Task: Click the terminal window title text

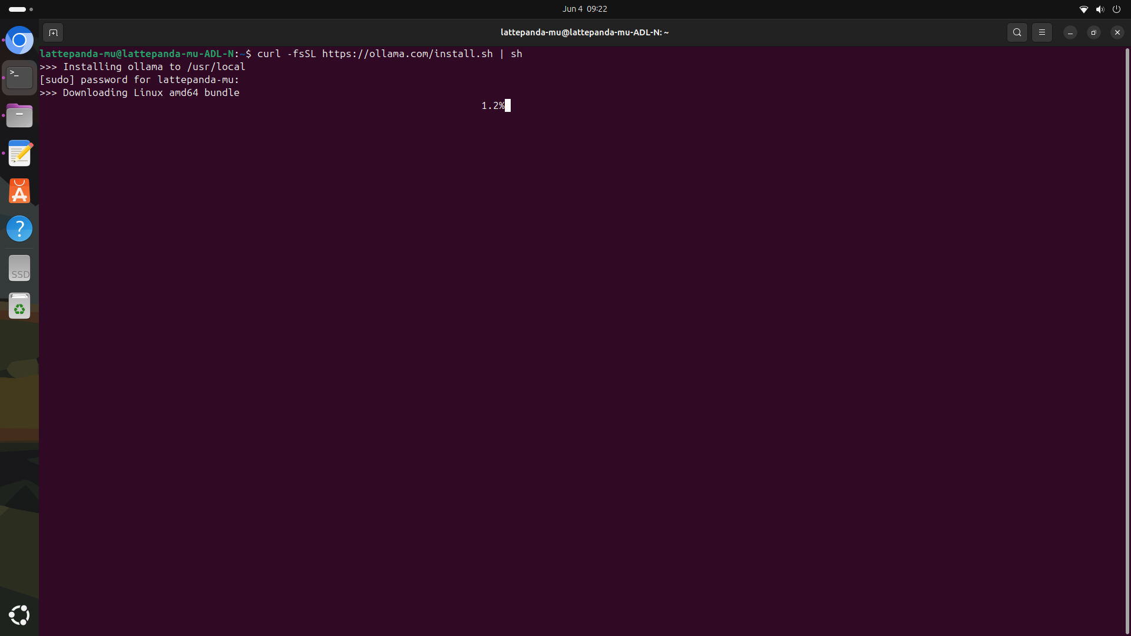Action: [x=584, y=32]
